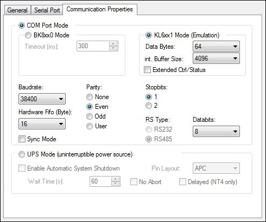Open the Databits dropdown
The image size is (266, 222).
(x=216, y=131)
